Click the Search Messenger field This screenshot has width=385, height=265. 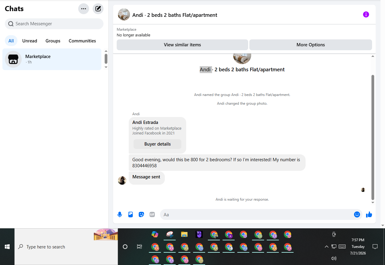tap(54, 24)
